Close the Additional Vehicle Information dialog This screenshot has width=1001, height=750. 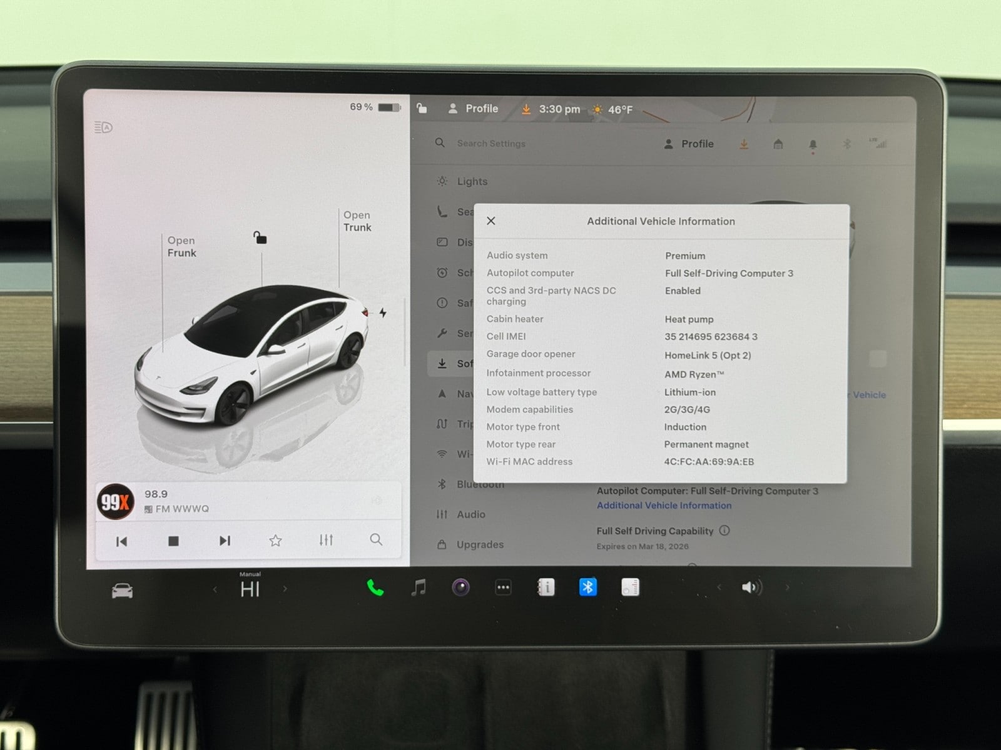pyautogui.click(x=491, y=221)
